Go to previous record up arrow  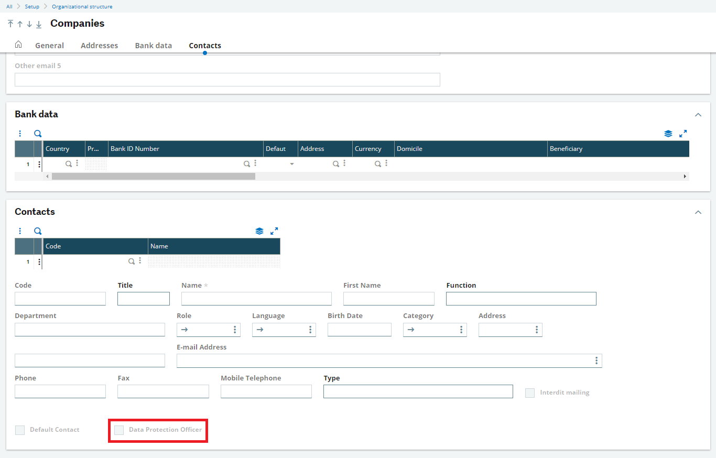click(x=20, y=24)
